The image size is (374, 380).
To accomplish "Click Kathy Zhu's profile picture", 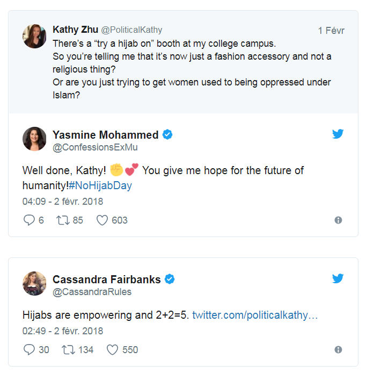I will pos(34,36).
